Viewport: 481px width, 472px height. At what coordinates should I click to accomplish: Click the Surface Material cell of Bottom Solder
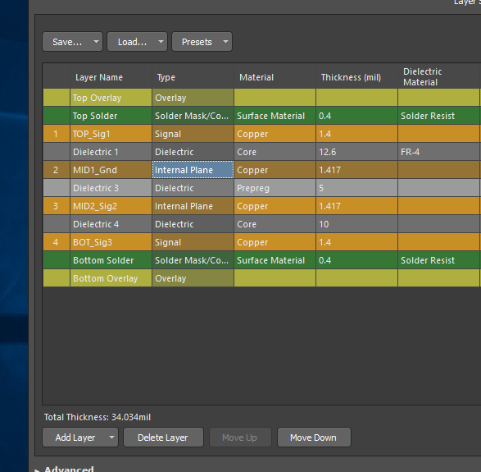(x=275, y=260)
